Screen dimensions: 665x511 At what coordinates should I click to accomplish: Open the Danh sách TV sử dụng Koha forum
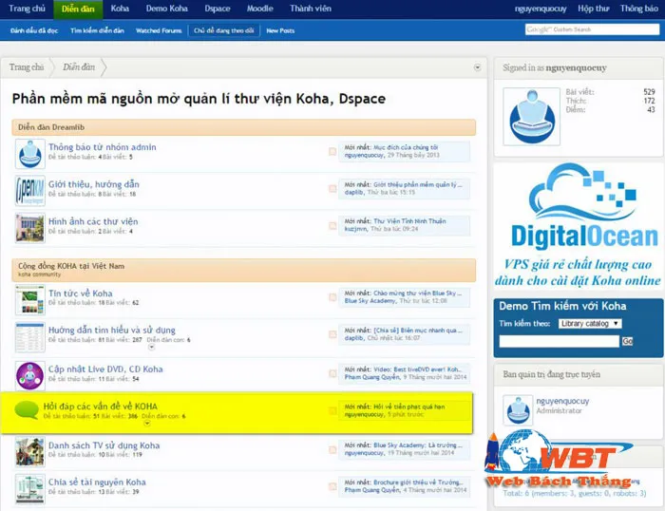pyautogui.click(x=104, y=445)
